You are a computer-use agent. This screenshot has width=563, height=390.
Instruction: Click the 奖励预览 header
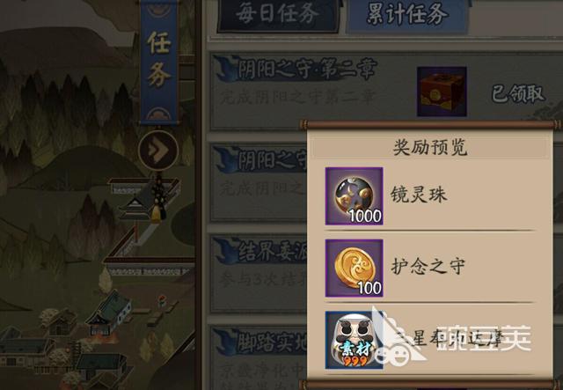click(x=430, y=148)
